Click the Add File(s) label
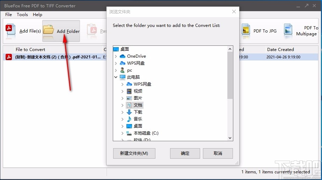Screen dimensions: 322x180 (x=30, y=31)
